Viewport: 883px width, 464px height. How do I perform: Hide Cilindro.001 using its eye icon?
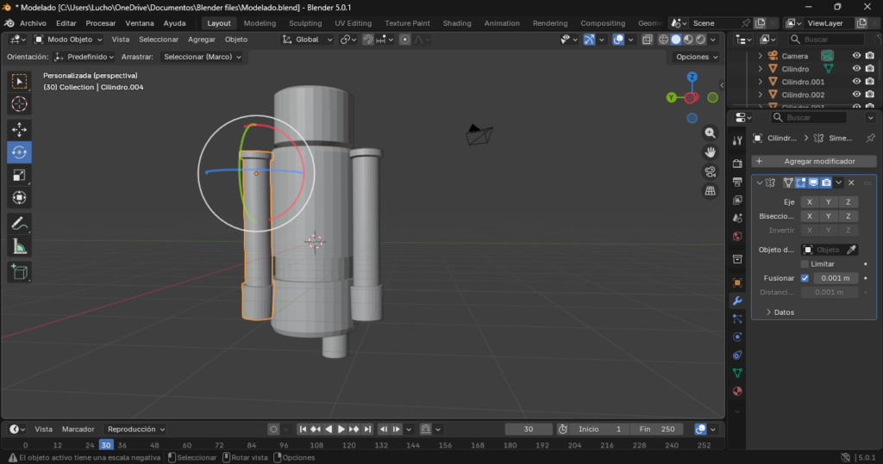(x=856, y=82)
